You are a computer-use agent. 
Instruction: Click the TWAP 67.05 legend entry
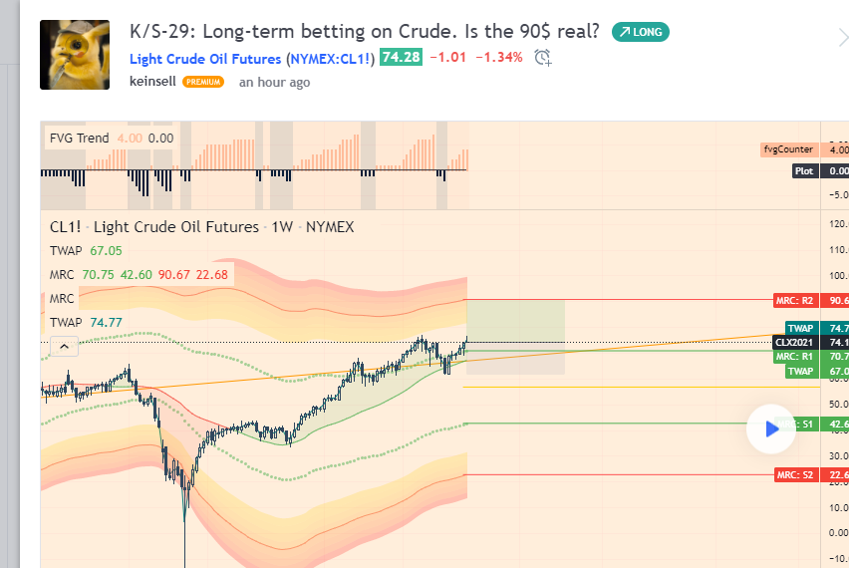click(86, 251)
